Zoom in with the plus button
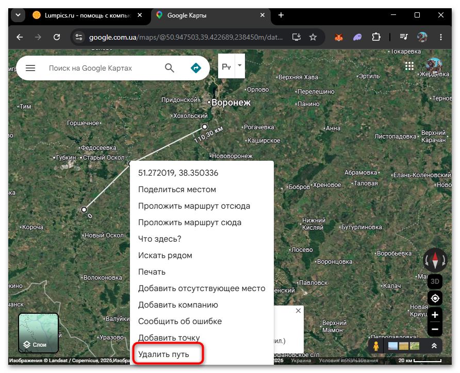 click(435, 315)
